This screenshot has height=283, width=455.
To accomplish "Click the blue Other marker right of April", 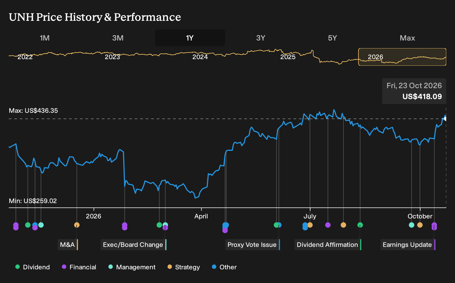I will 226,225.
